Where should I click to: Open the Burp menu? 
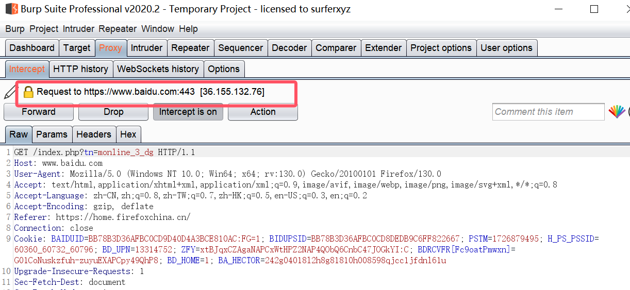tap(15, 29)
